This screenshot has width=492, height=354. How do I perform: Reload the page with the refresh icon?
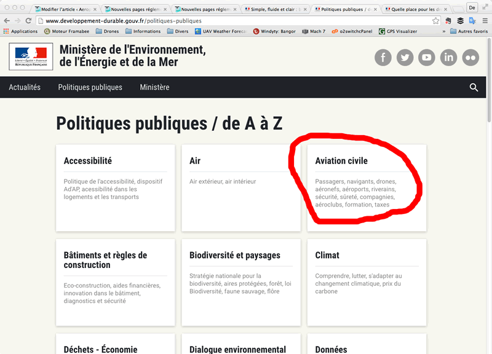(x=28, y=21)
